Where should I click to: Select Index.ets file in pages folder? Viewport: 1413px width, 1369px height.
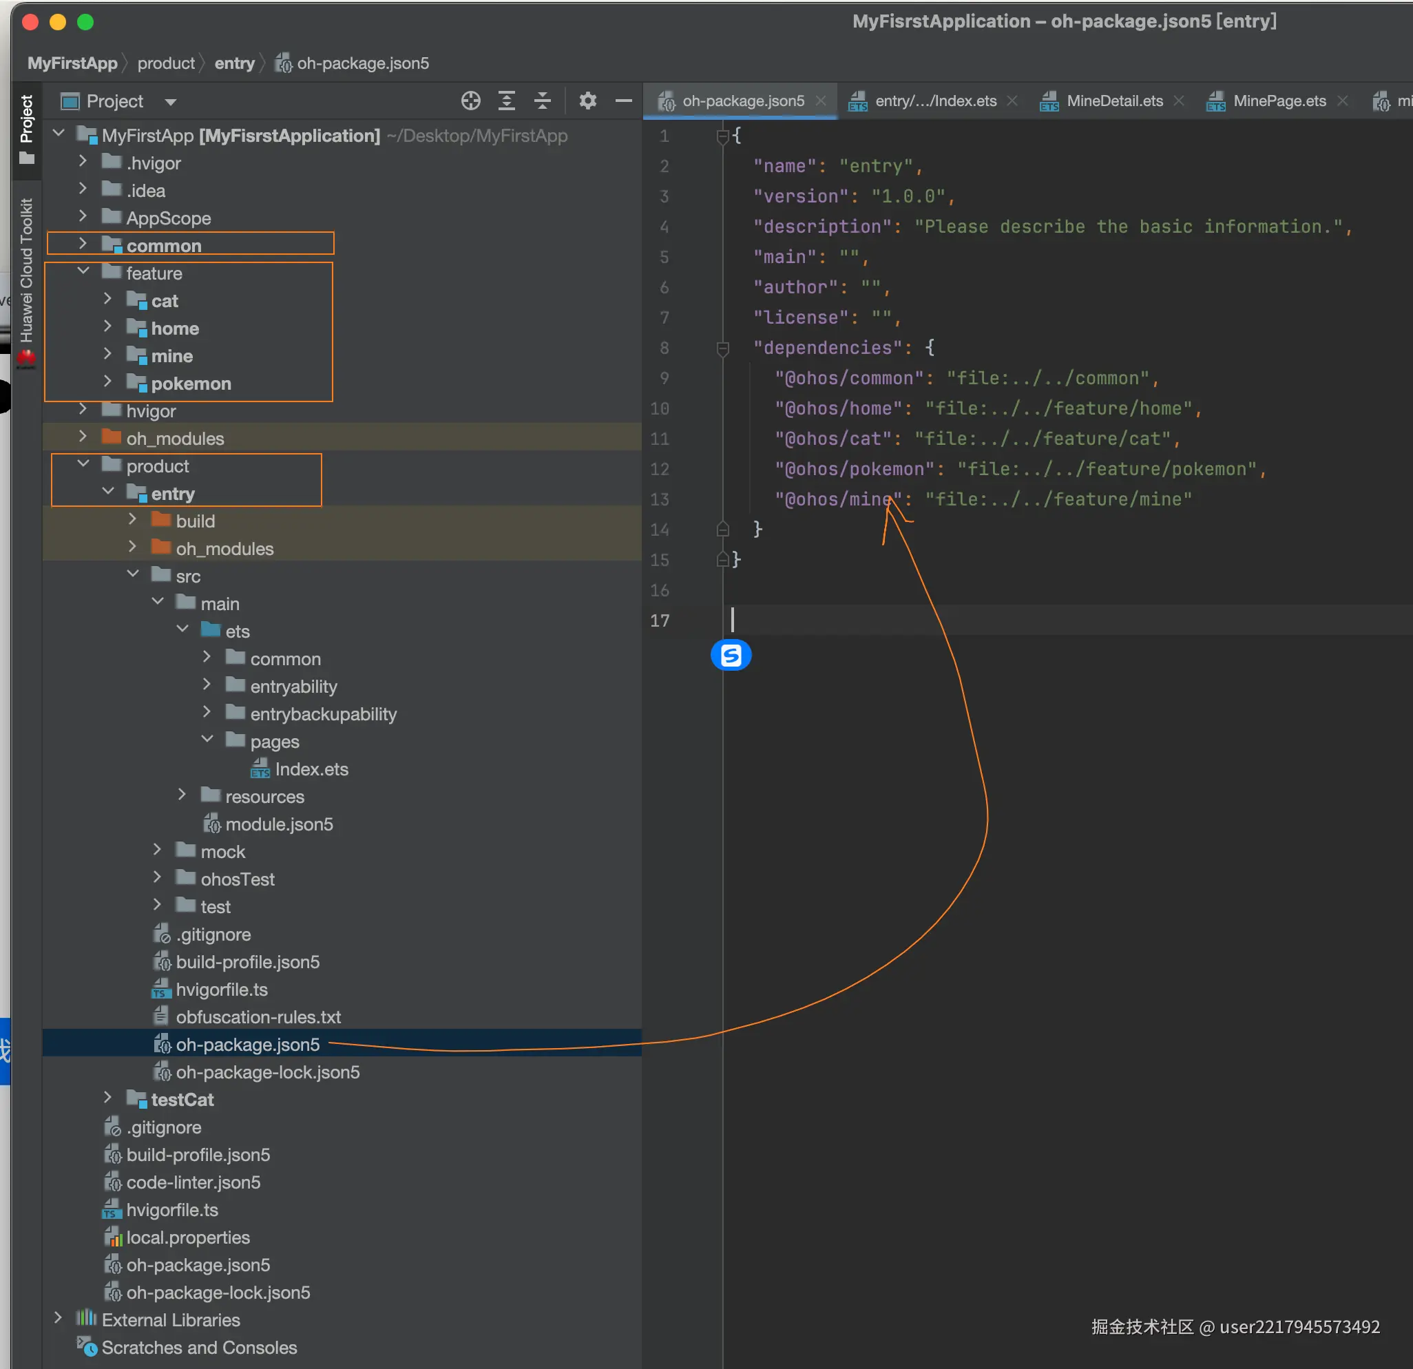point(311,769)
